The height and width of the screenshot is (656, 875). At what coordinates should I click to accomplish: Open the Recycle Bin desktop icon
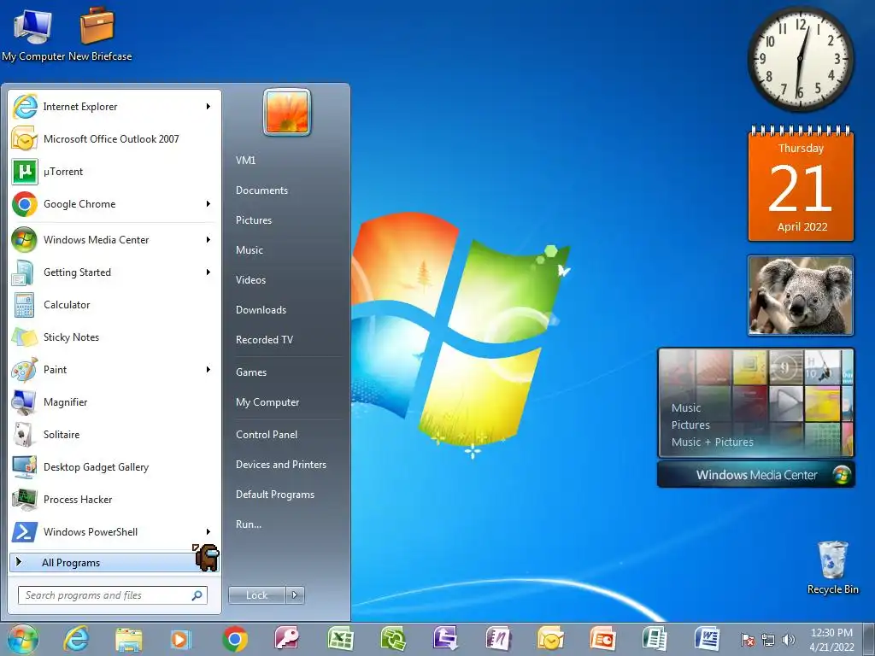(x=832, y=567)
